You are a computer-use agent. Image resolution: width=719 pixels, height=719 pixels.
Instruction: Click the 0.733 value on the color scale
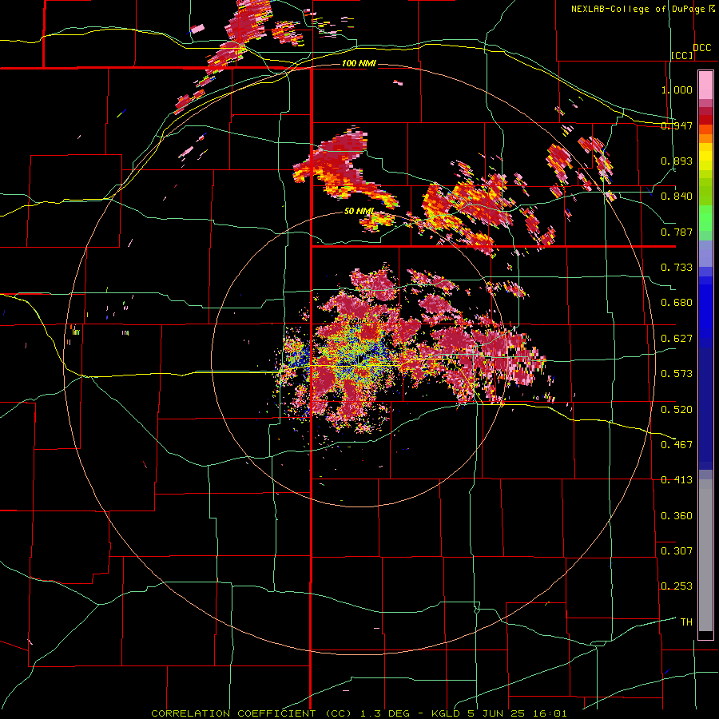(x=677, y=267)
